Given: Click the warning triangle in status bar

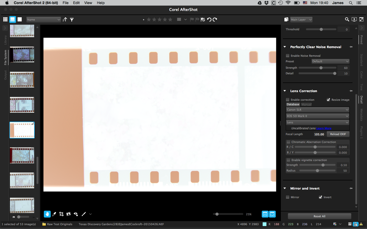Looking at the screenshot, I should coord(361,224).
